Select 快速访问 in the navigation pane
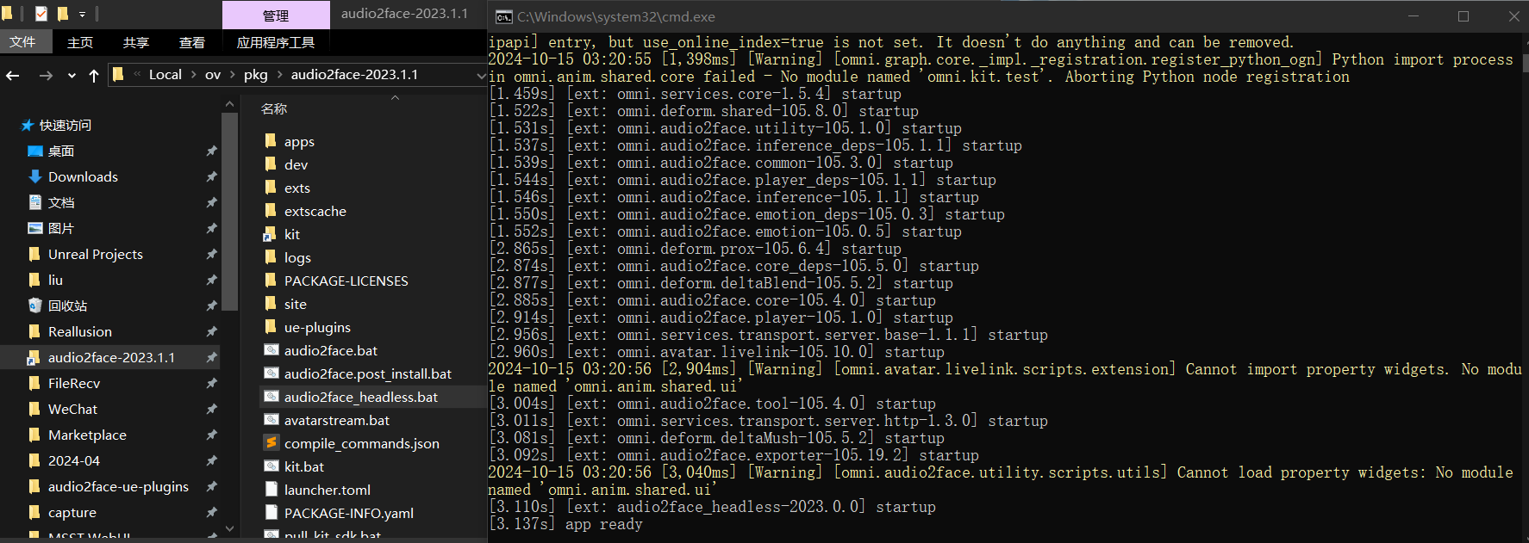 [x=65, y=125]
